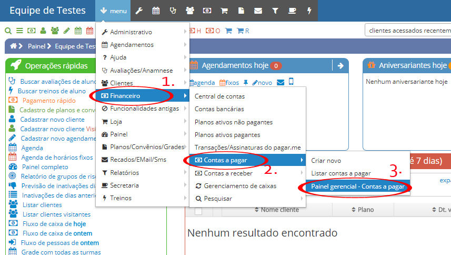Viewport: 451px width, 255px height.
Task: Tick the select-all checkbox in table header
Action: pyautogui.click(x=198, y=210)
